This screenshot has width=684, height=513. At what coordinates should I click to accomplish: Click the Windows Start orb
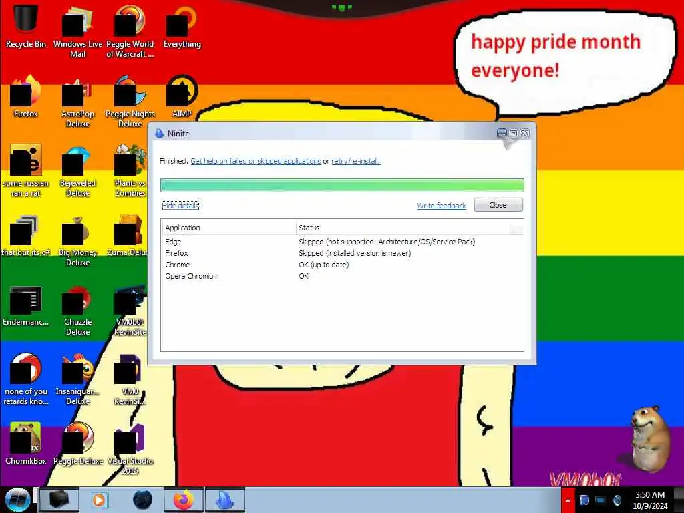[x=17, y=499]
